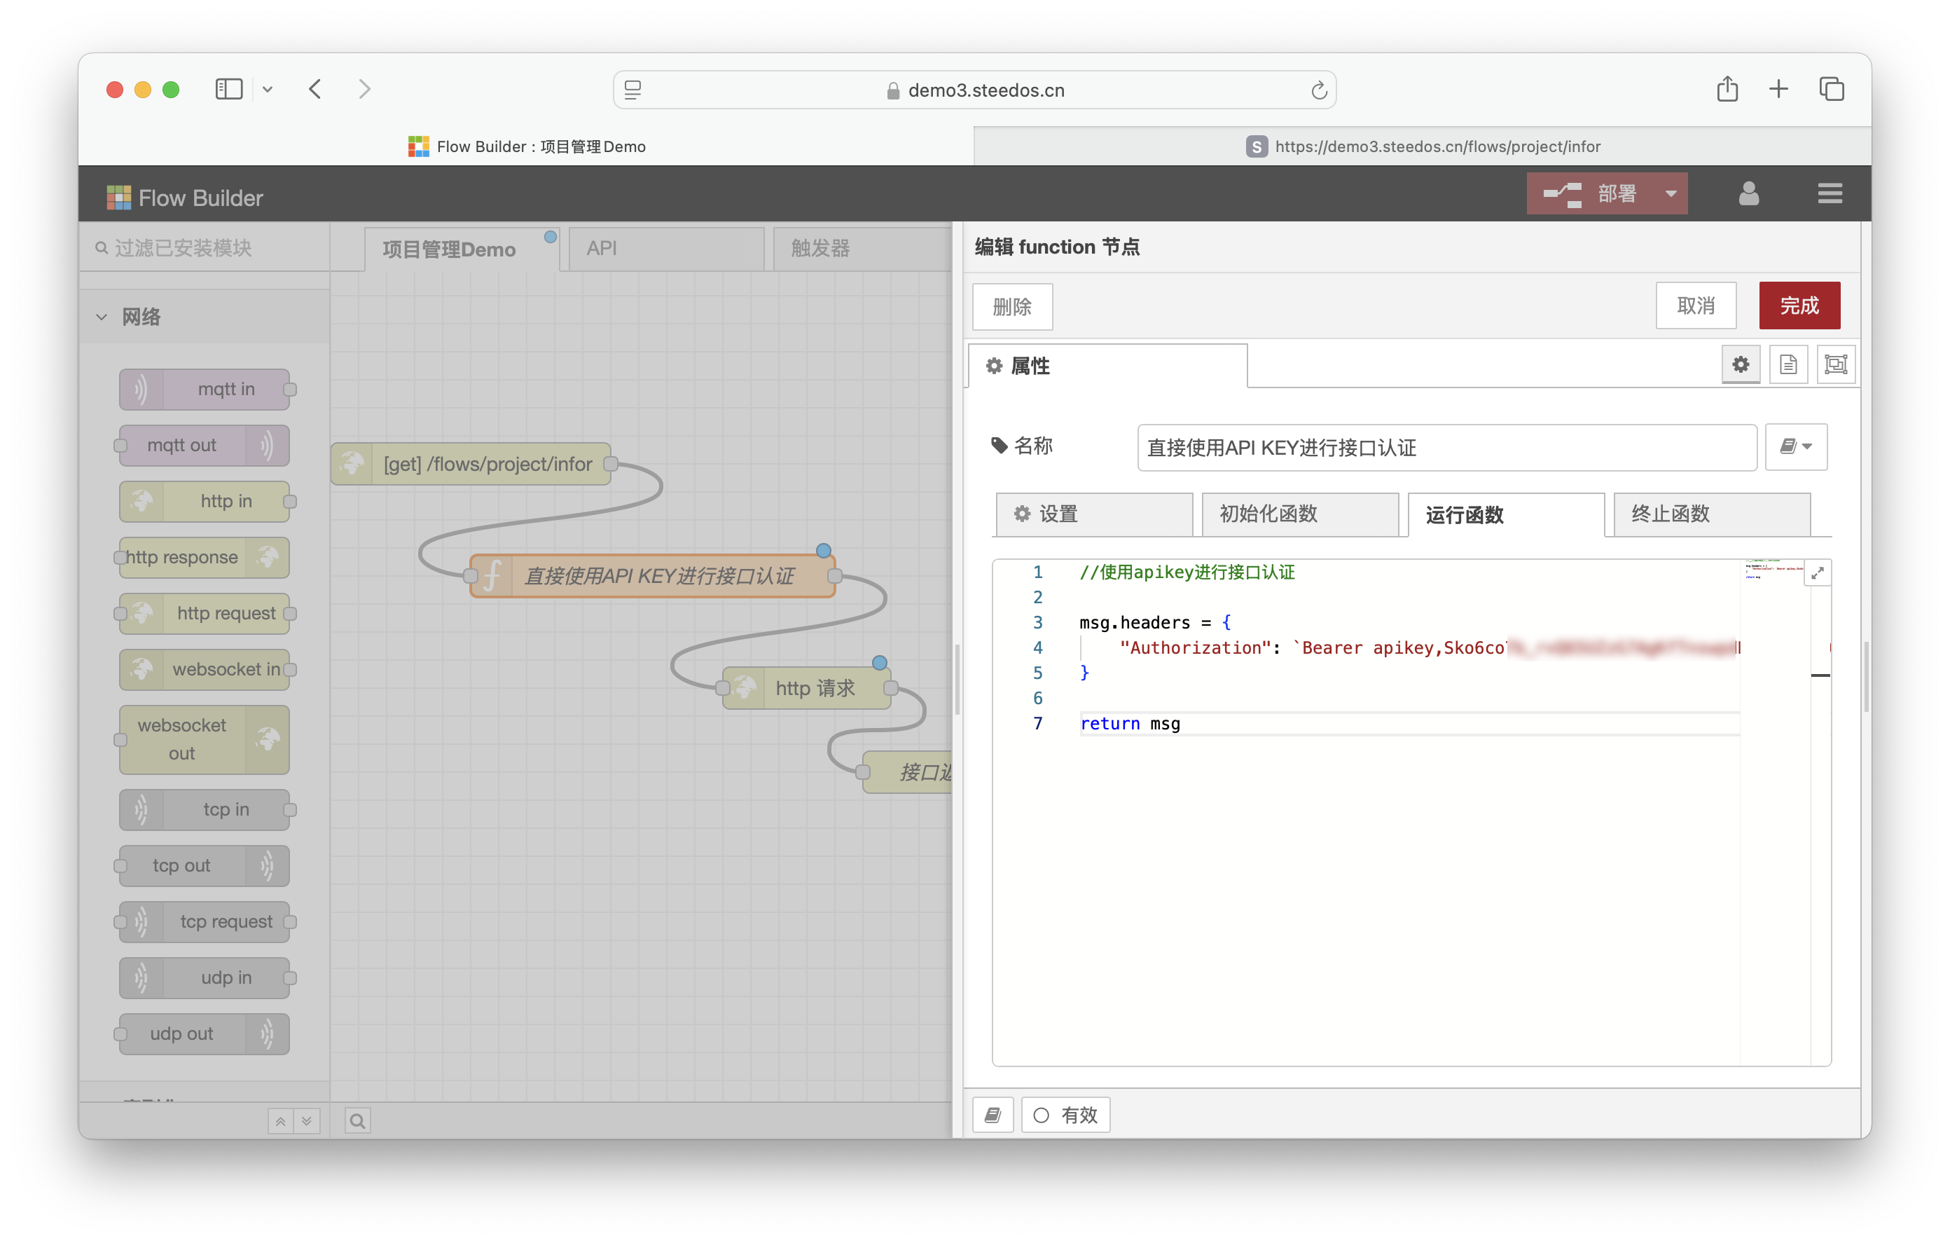
Task: Open the name field documentation dropdown
Action: [1795, 447]
